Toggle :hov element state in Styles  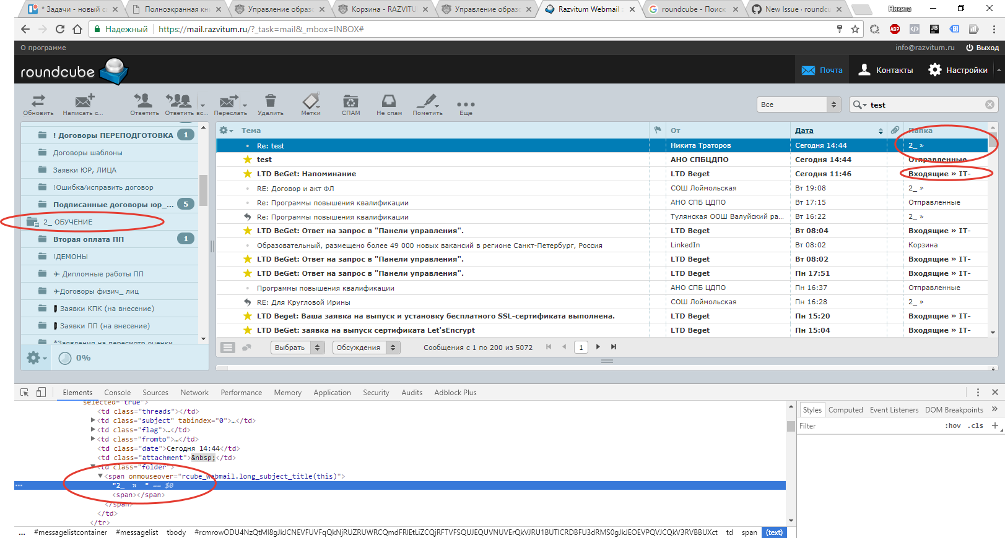click(x=953, y=425)
